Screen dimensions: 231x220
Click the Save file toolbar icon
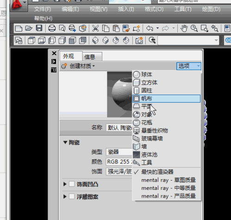click(x=39, y=28)
